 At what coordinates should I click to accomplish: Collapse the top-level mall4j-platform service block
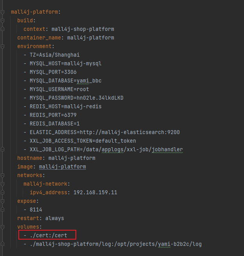coord(3,12)
